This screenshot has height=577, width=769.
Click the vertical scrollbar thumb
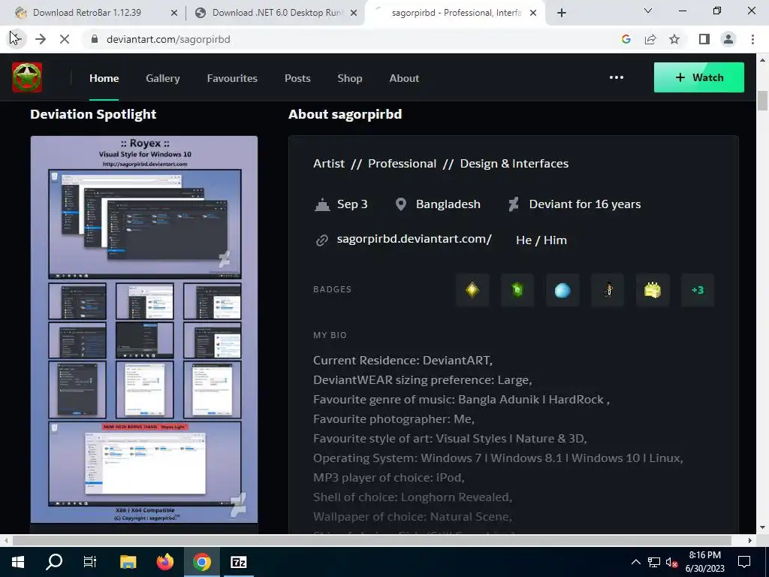pyautogui.click(x=762, y=101)
